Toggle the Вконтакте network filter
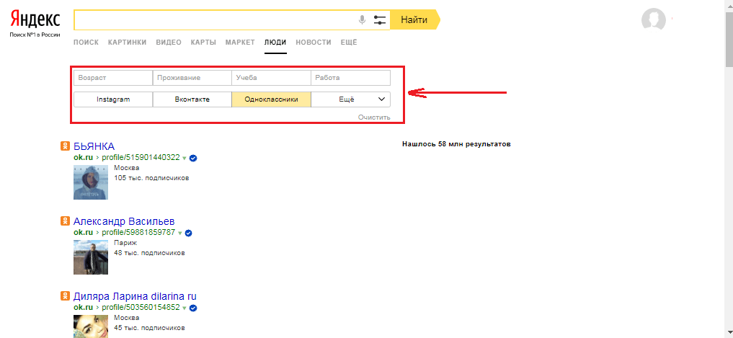This screenshot has width=733, height=338. click(x=192, y=99)
